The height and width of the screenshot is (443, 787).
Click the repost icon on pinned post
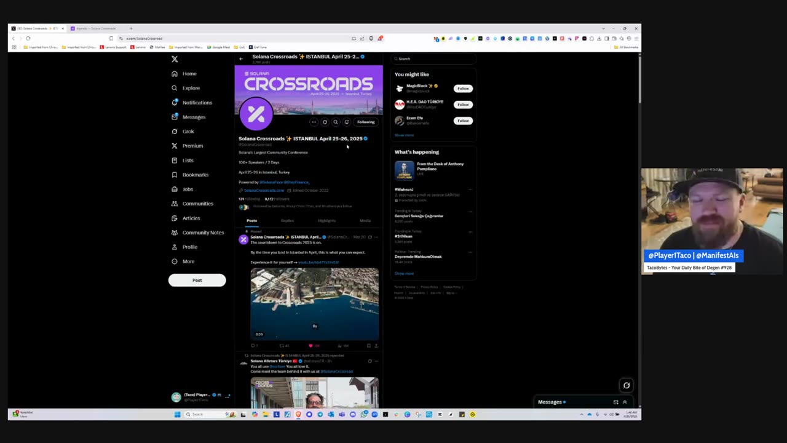282,346
